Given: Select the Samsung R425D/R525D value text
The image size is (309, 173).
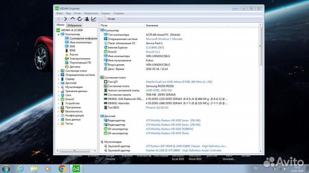Looking at the screenshot, I should click(160, 86).
